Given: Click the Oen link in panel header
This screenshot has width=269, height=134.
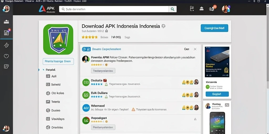Looking at the screenshot, I should (x=187, y=49).
